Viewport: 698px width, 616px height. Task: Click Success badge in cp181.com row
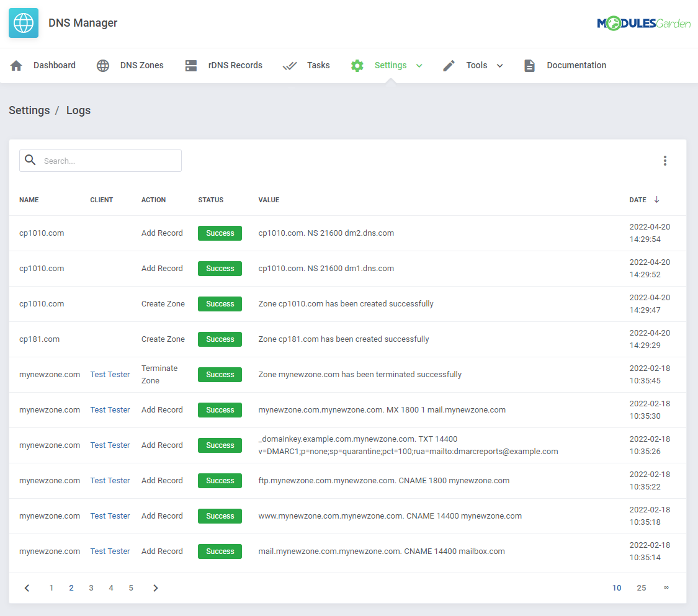pos(220,339)
